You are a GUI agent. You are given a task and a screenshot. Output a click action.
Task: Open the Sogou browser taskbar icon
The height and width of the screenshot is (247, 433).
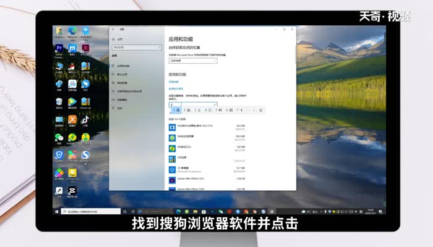263,211
